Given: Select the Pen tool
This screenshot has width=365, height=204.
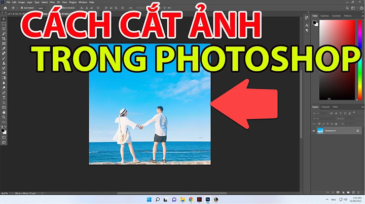Looking at the screenshot, I should [4, 93].
